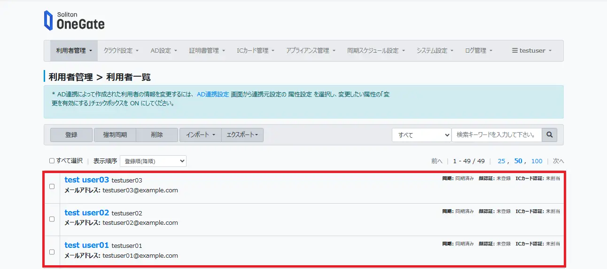Screen dimensions: 607x269
Task: Expand the 証明書管理 menu
Action: 207,51
